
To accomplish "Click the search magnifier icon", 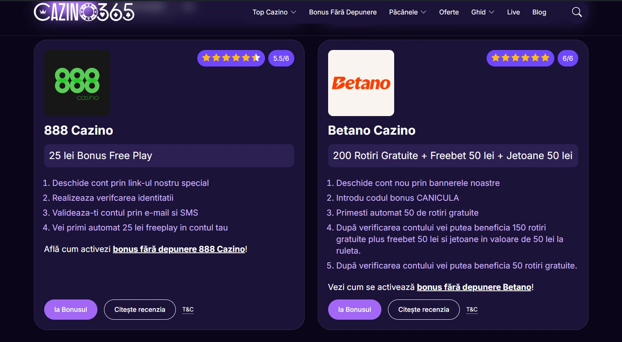I will point(577,12).
